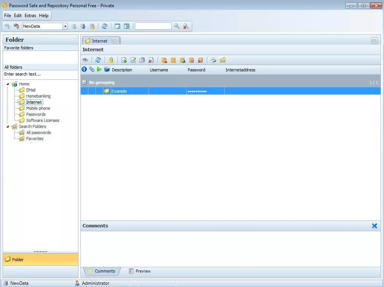384x287 pixels.
Task: Click the database logout icon with red arrow
Action: [16, 26]
